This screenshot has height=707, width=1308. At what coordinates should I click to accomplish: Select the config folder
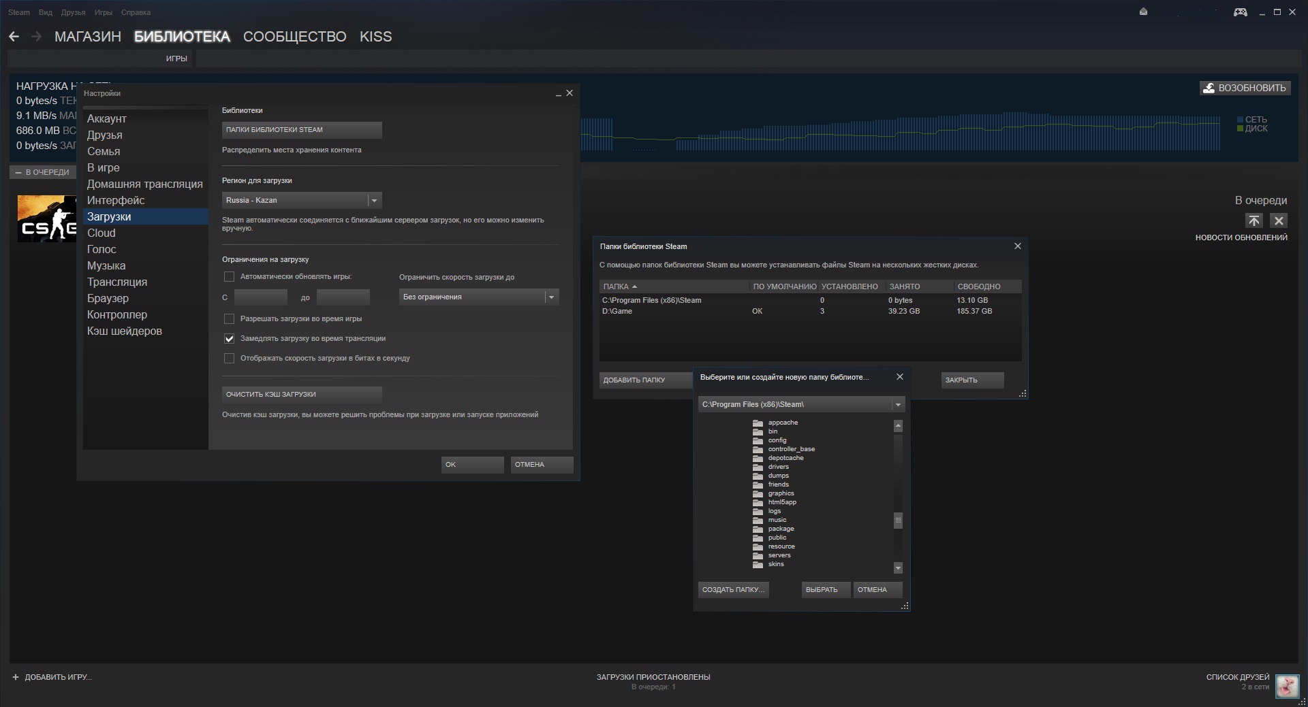point(777,440)
